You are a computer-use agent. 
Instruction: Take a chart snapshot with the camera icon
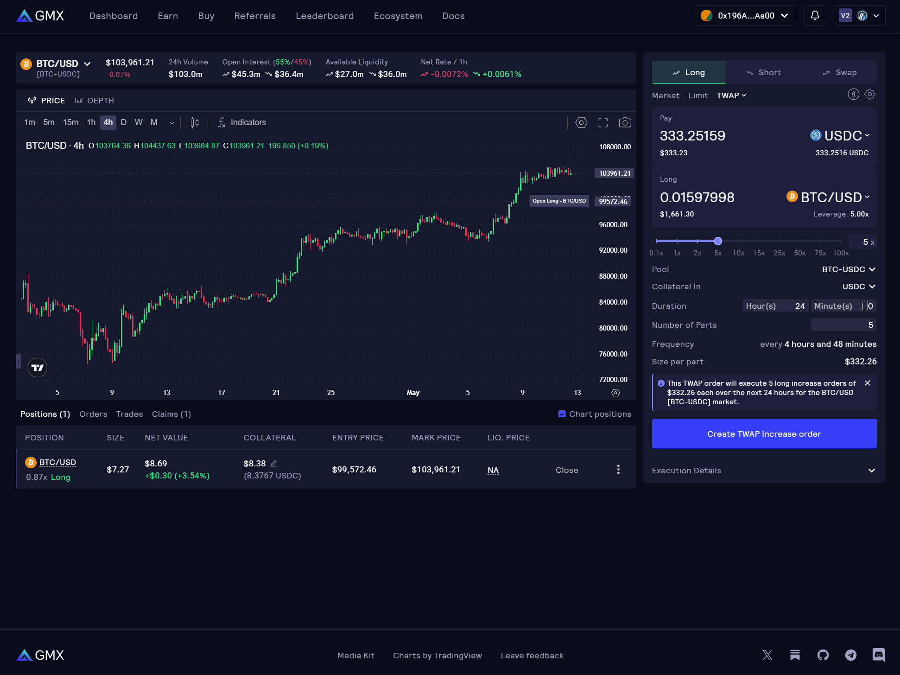[625, 122]
